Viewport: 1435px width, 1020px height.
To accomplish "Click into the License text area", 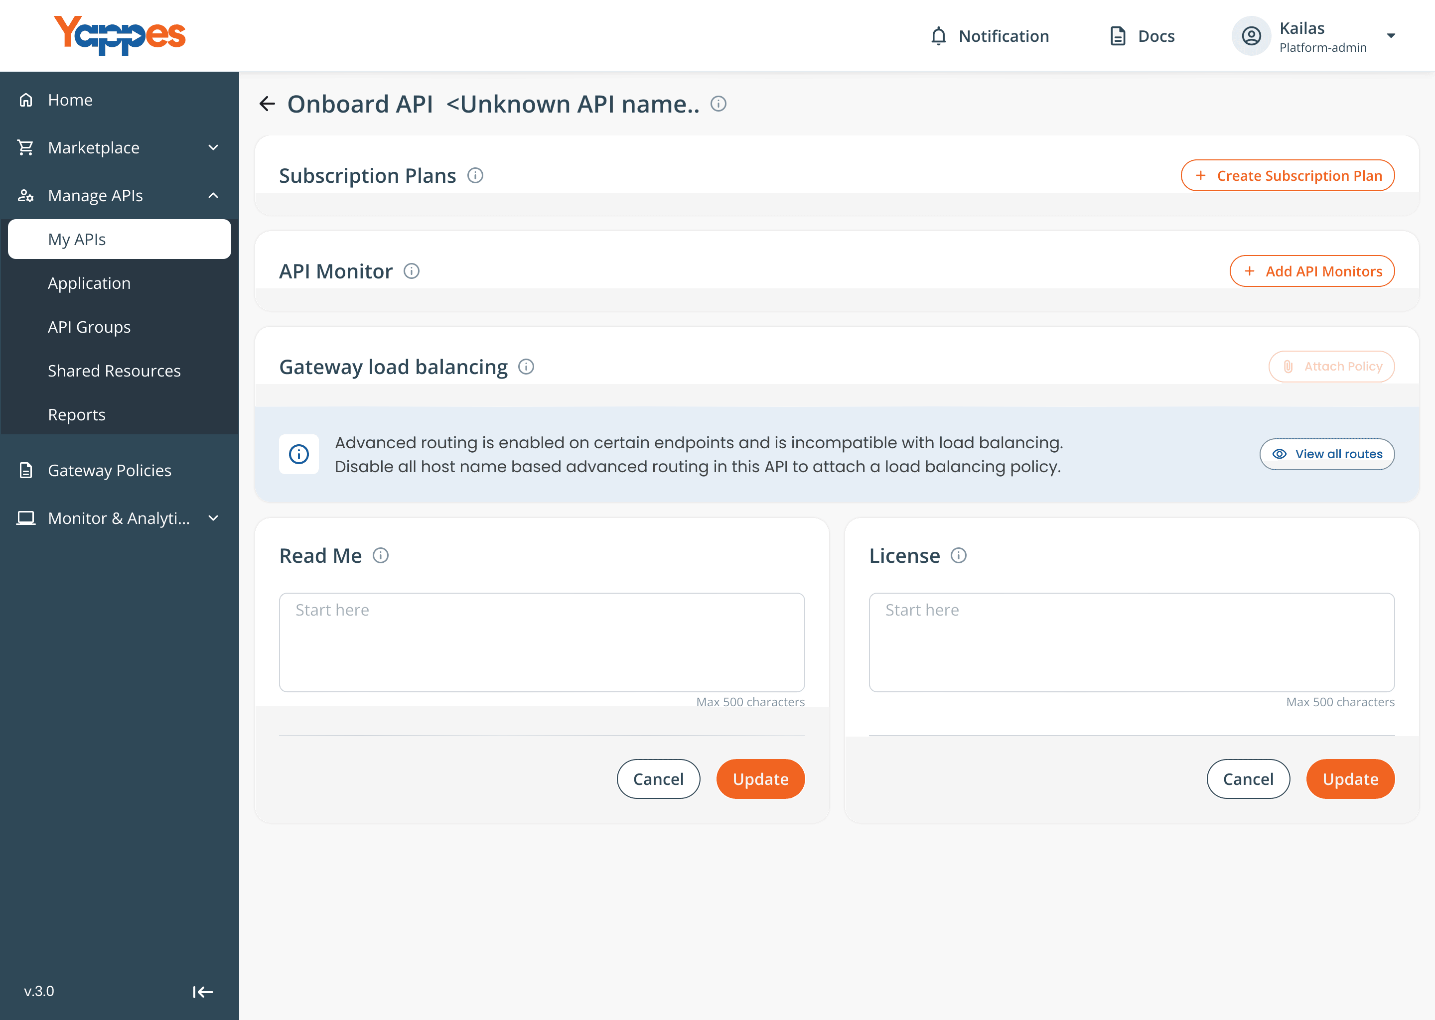I will click(x=1132, y=642).
